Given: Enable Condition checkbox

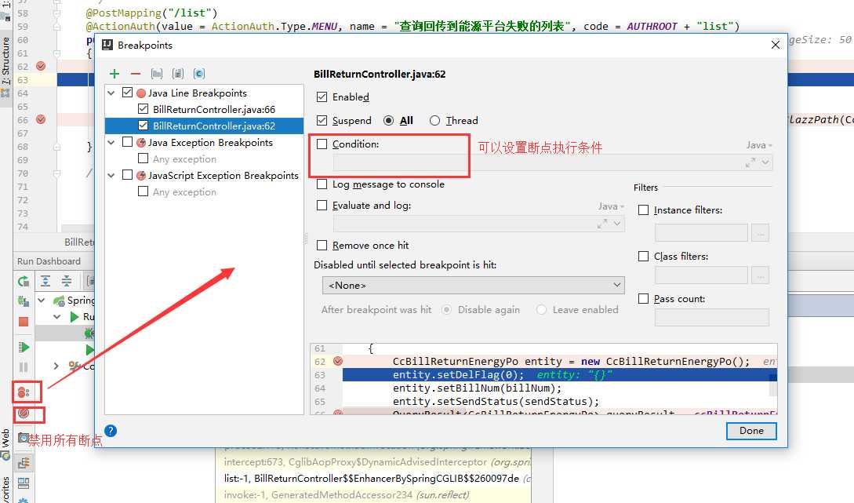Looking at the screenshot, I should pos(322,144).
